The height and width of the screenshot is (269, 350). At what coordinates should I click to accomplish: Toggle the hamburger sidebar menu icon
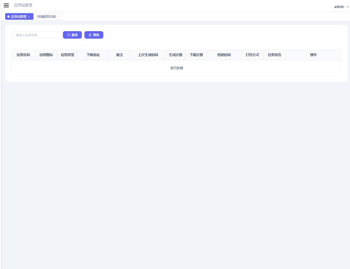click(6, 5)
